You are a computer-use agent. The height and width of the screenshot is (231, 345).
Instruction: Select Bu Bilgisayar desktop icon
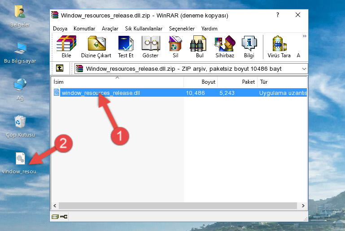point(20,53)
